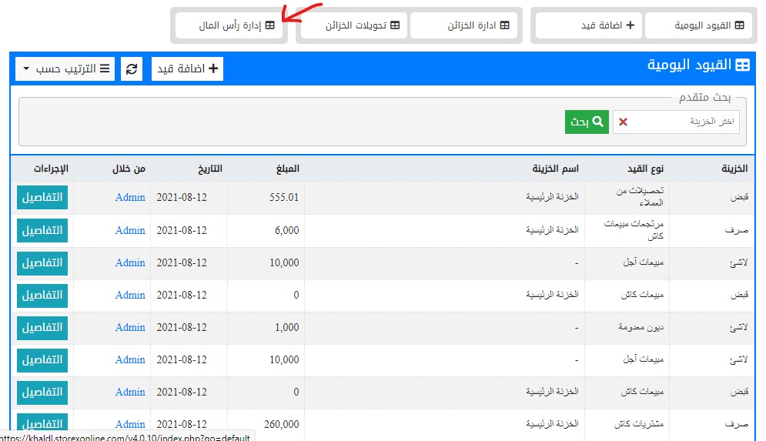Open التفاصيل for the 260,000 مشتريات كاش row
766x441 pixels.
pos(42,423)
